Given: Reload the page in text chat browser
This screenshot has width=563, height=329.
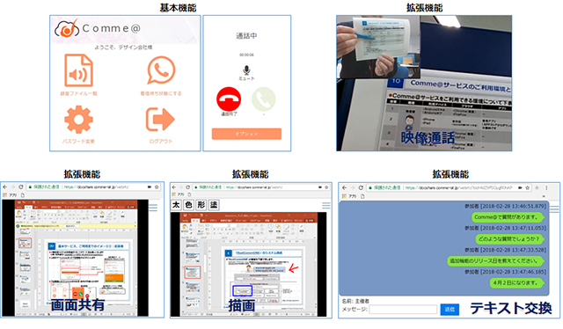Looking at the screenshot, I should tap(361, 188).
